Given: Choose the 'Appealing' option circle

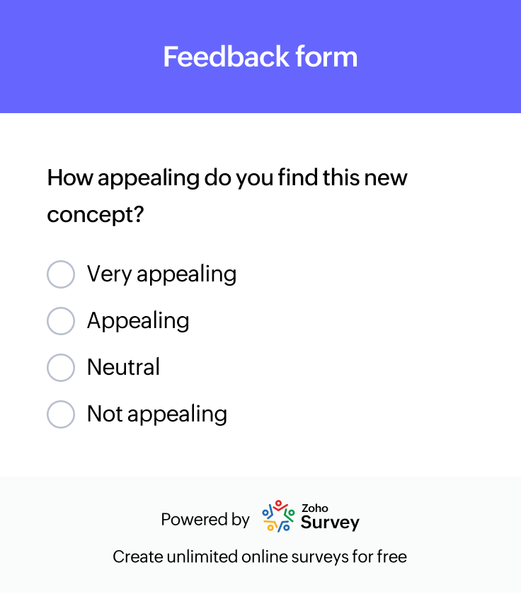Looking at the screenshot, I should coord(61,321).
